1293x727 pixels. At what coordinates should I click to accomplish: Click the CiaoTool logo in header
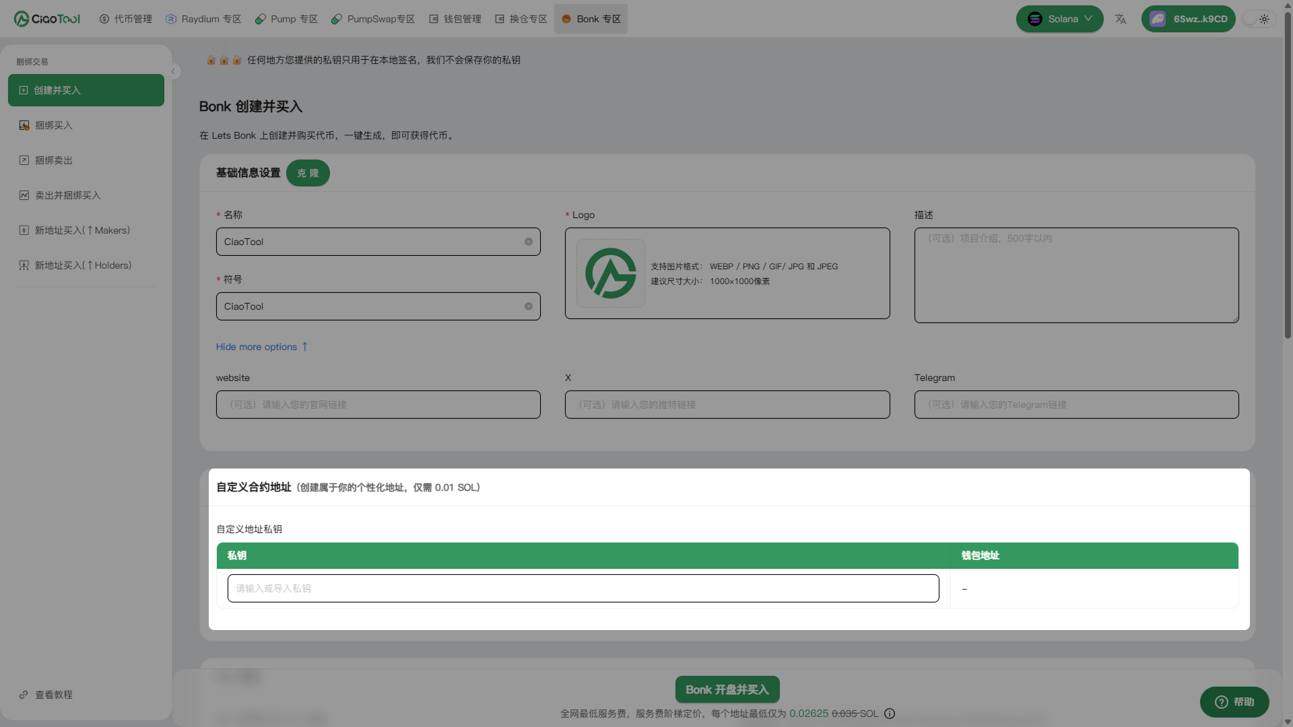(47, 19)
